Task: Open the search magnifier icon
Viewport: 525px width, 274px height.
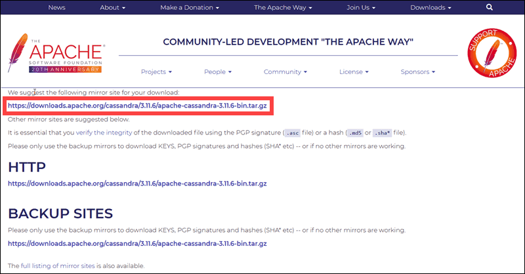Action: tap(489, 7)
